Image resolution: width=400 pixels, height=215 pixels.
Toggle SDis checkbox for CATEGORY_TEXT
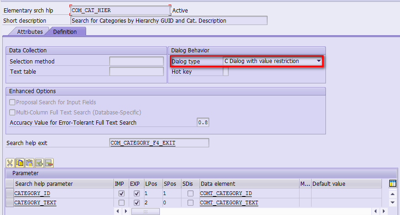point(190,202)
